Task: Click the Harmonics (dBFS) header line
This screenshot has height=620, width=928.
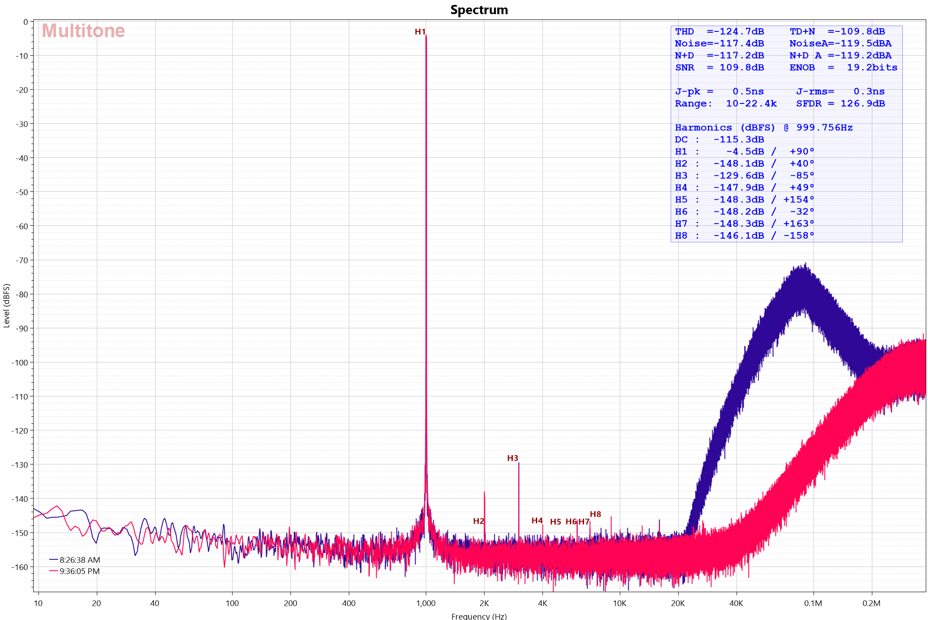Action: (x=763, y=128)
